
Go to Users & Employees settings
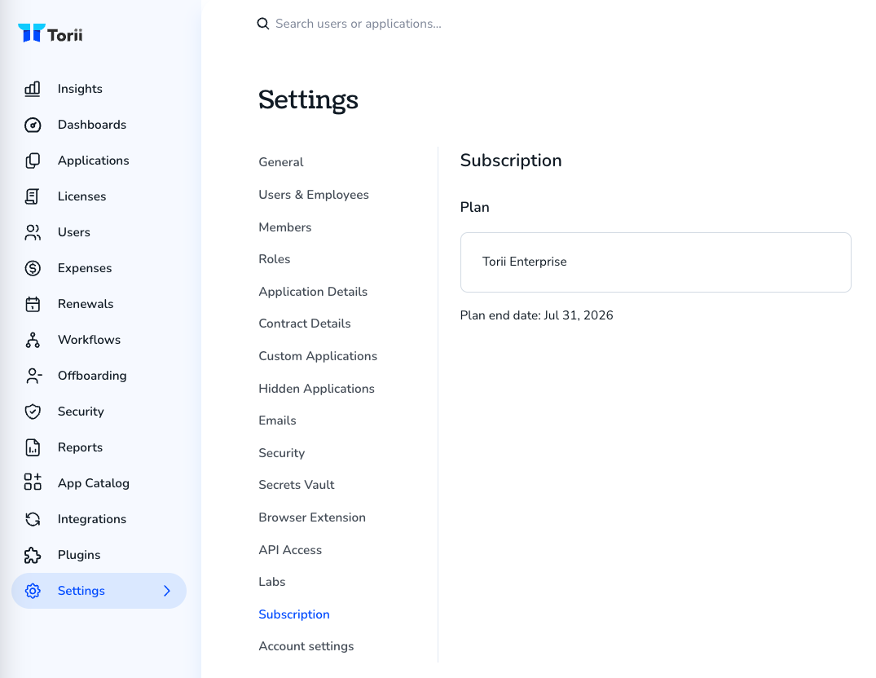point(314,194)
